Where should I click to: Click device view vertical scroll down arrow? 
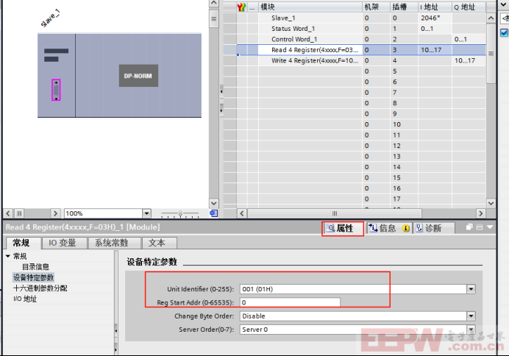click(213, 204)
